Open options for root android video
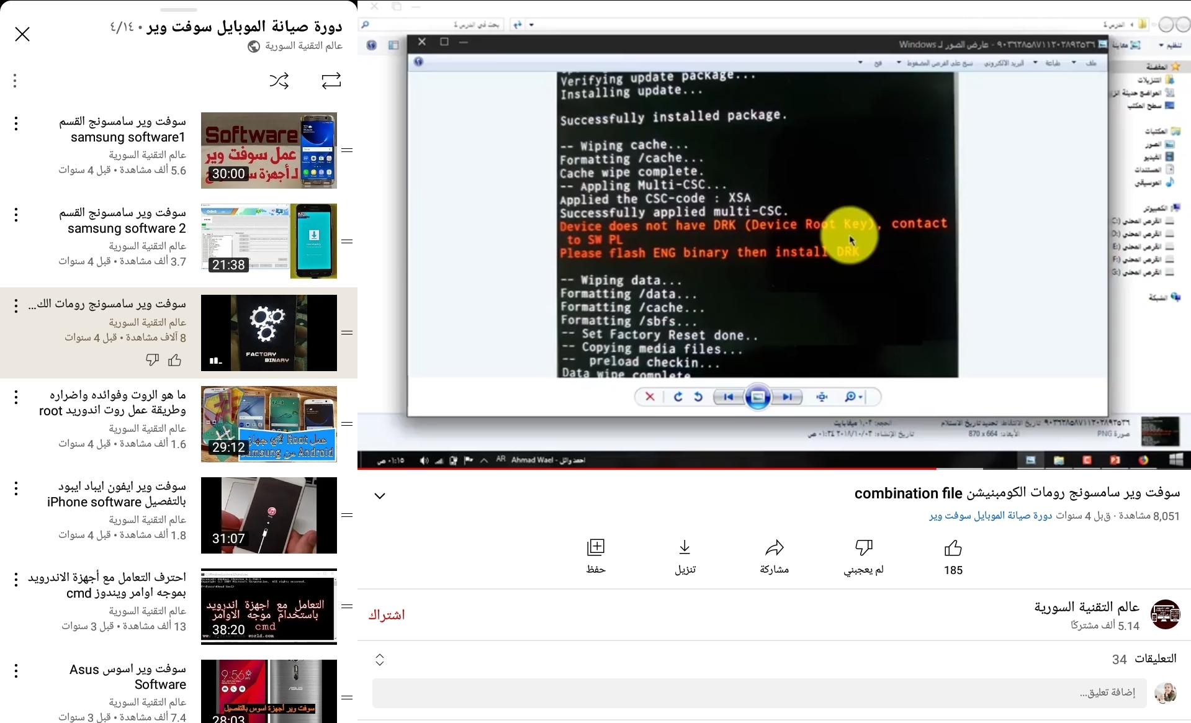The image size is (1191, 723). pyautogui.click(x=16, y=397)
